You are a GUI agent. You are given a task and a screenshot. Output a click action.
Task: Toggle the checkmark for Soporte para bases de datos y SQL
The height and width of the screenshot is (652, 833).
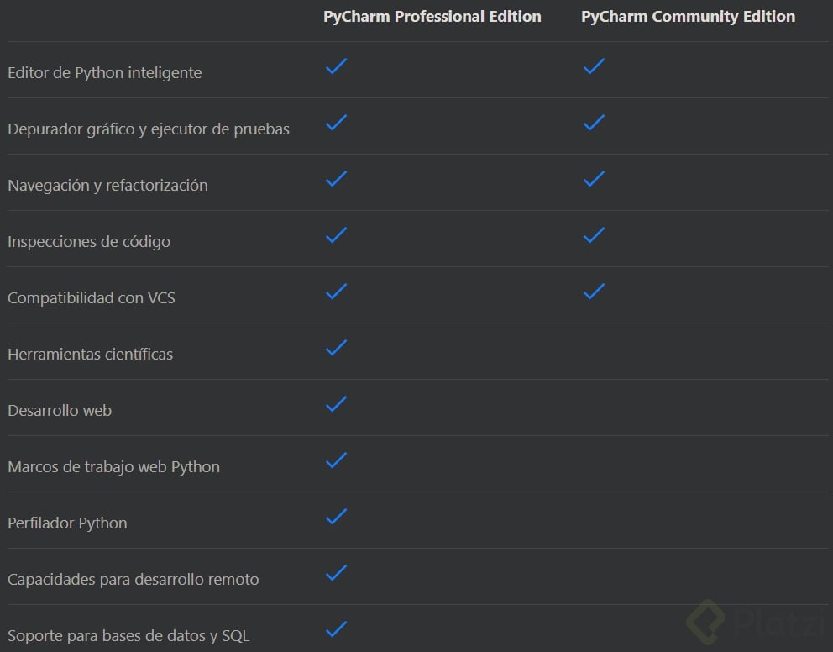pos(336,629)
